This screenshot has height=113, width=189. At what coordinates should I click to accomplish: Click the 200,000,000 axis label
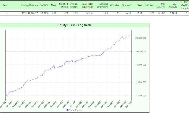click(x=141, y=38)
